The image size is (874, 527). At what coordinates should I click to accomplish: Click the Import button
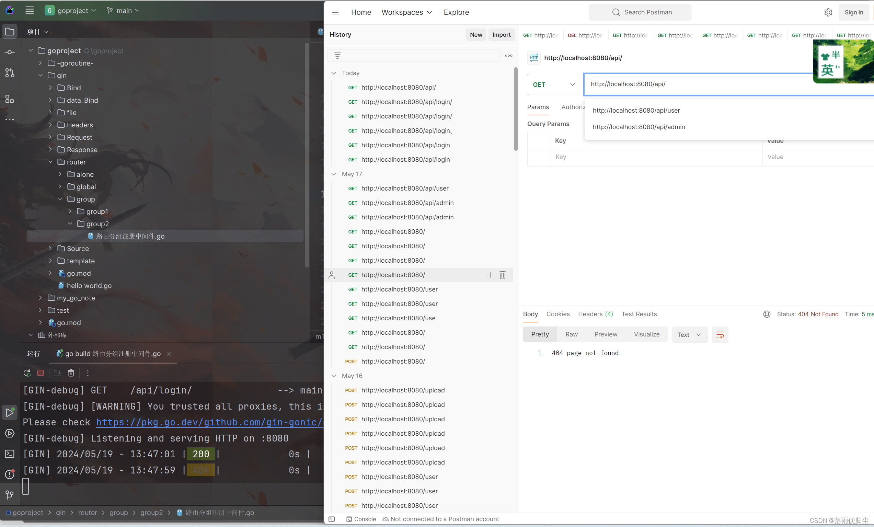pyautogui.click(x=501, y=35)
